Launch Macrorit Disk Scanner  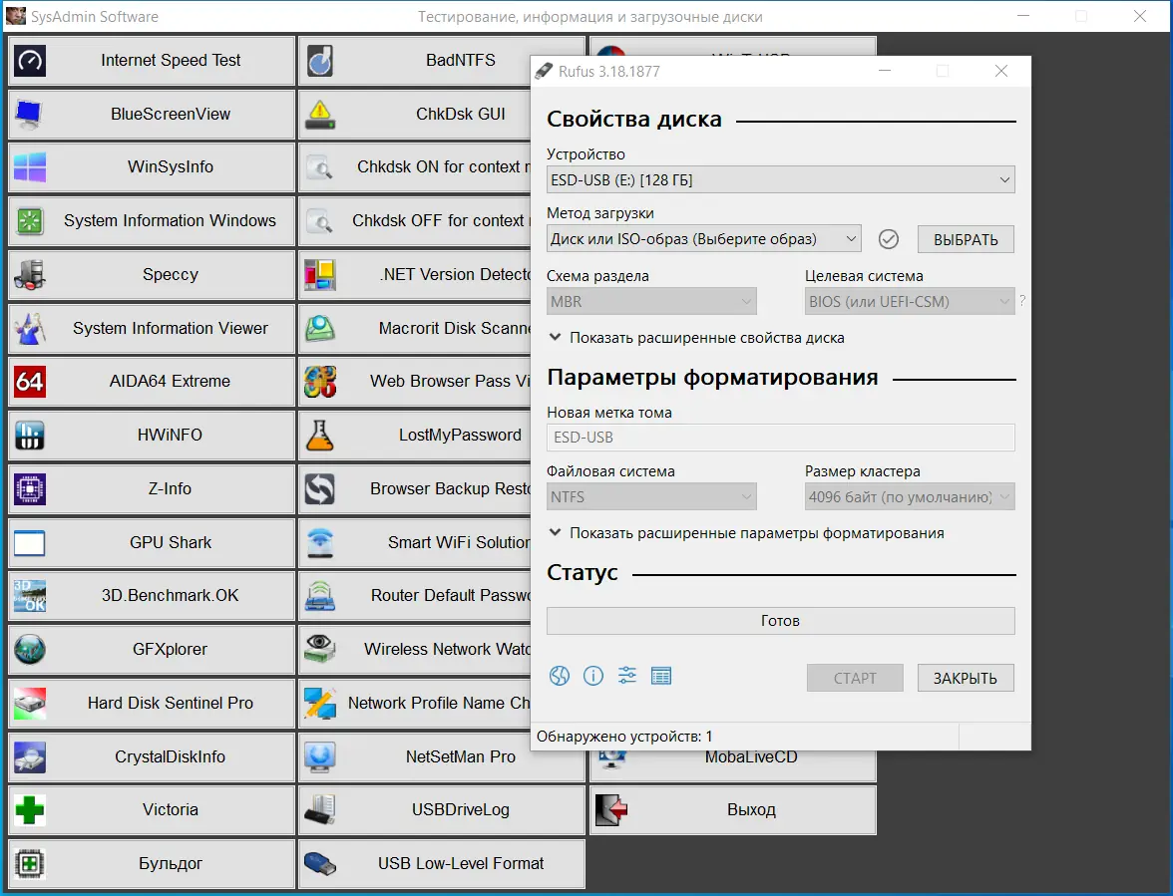(415, 329)
